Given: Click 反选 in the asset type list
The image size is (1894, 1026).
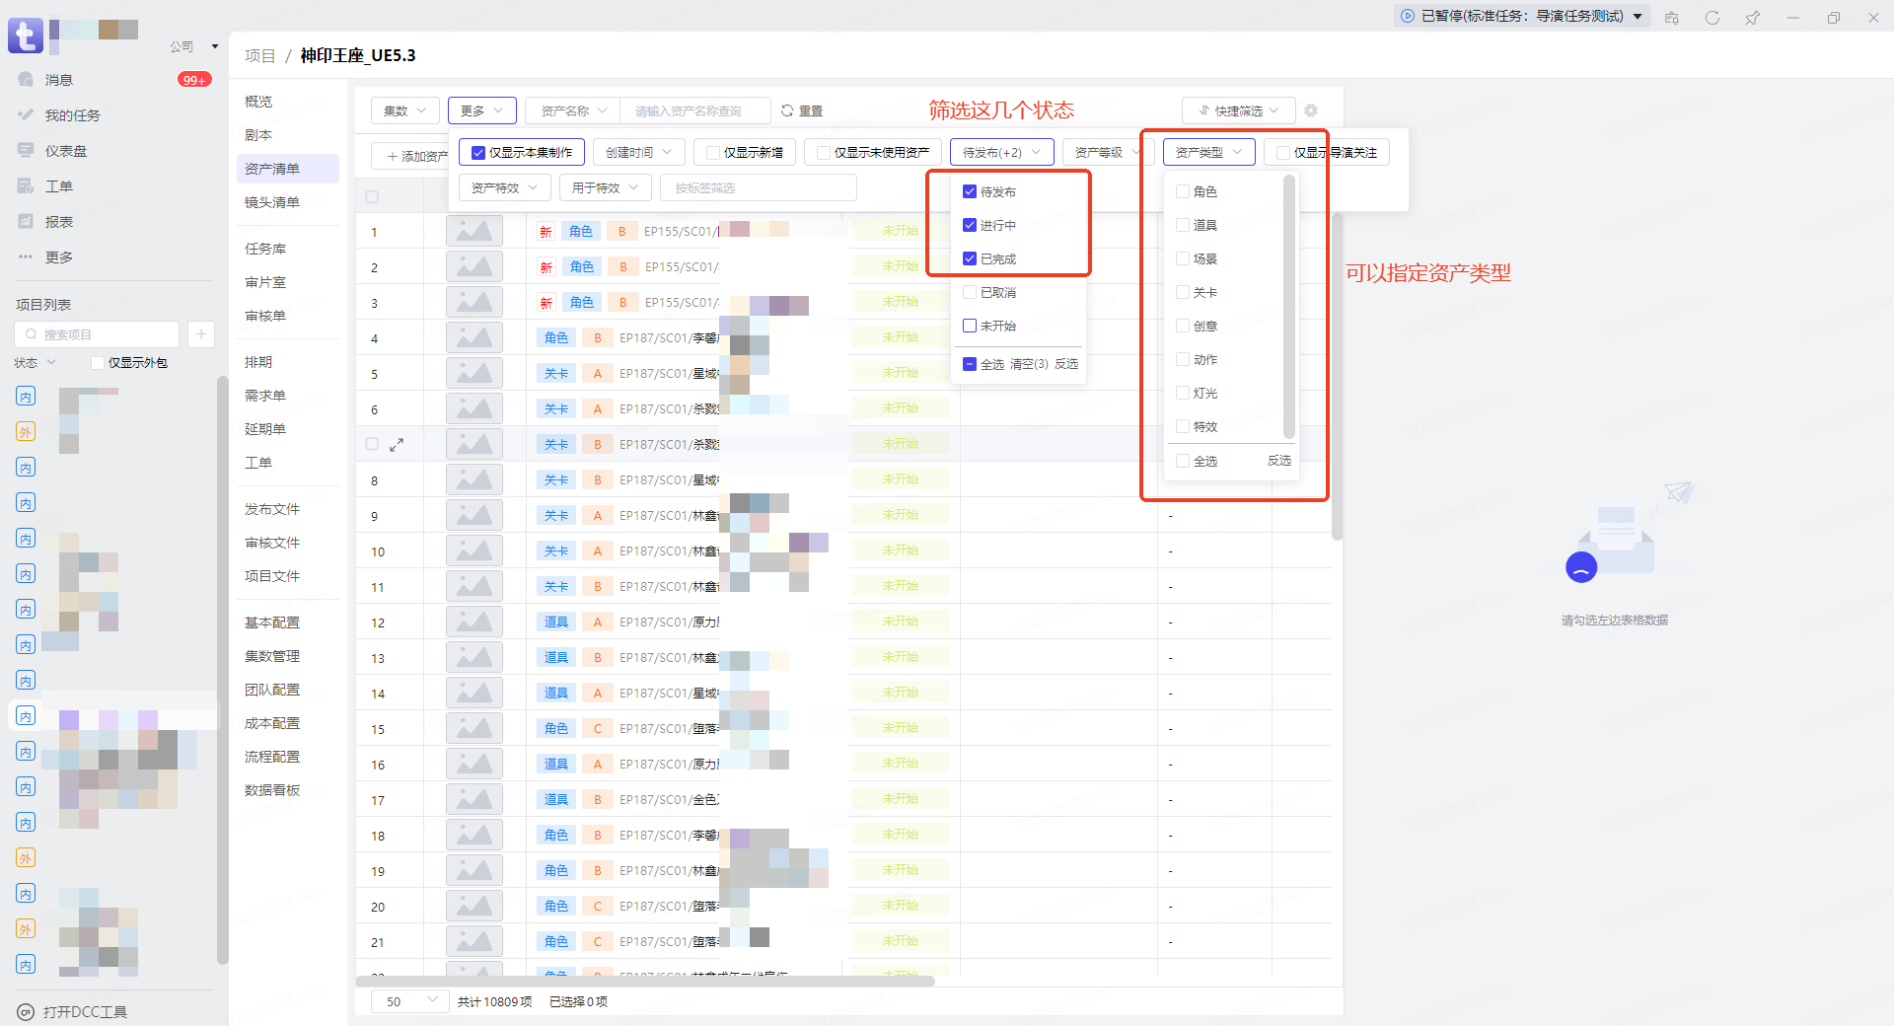Looking at the screenshot, I should pos(1278,461).
